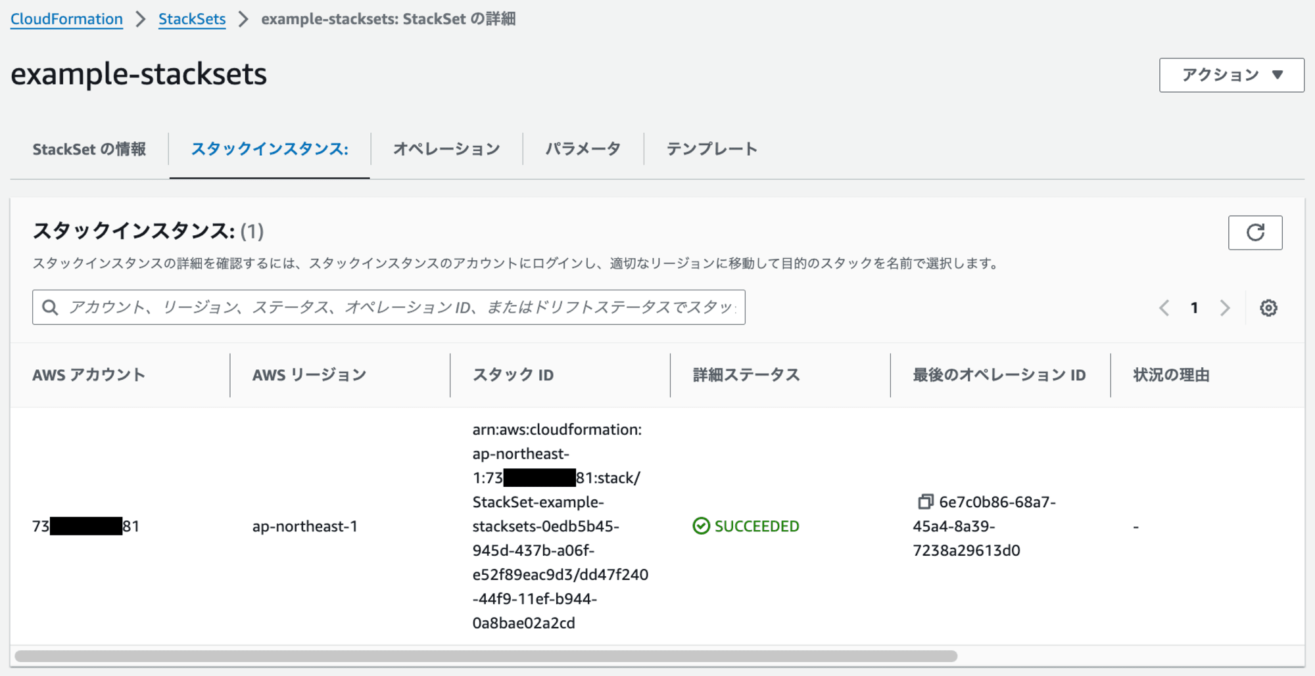Click the SUCCEEDED status text
The height and width of the screenshot is (676, 1315).
pyautogui.click(x=757, y=526)
